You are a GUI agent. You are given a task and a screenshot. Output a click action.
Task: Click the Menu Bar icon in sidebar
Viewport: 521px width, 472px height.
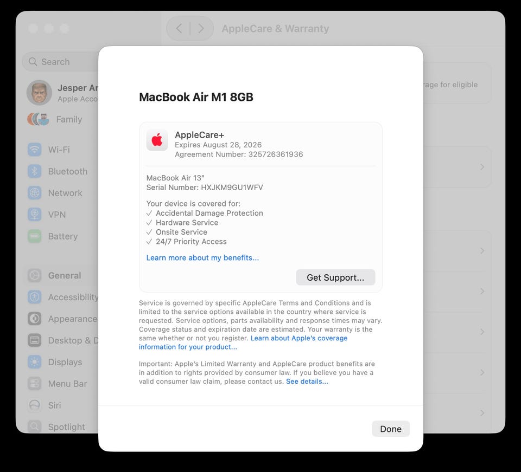point(35,384)
